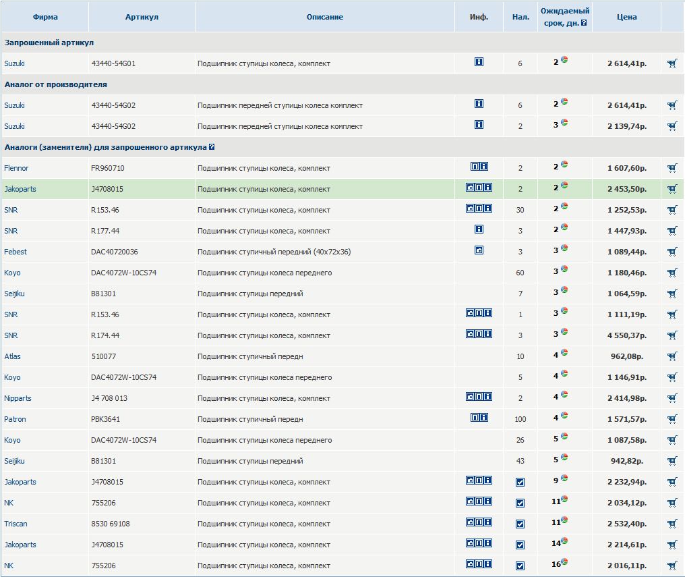
Task: Open delivery statistics pie icon for Febest row
Action: pos(564,248)
